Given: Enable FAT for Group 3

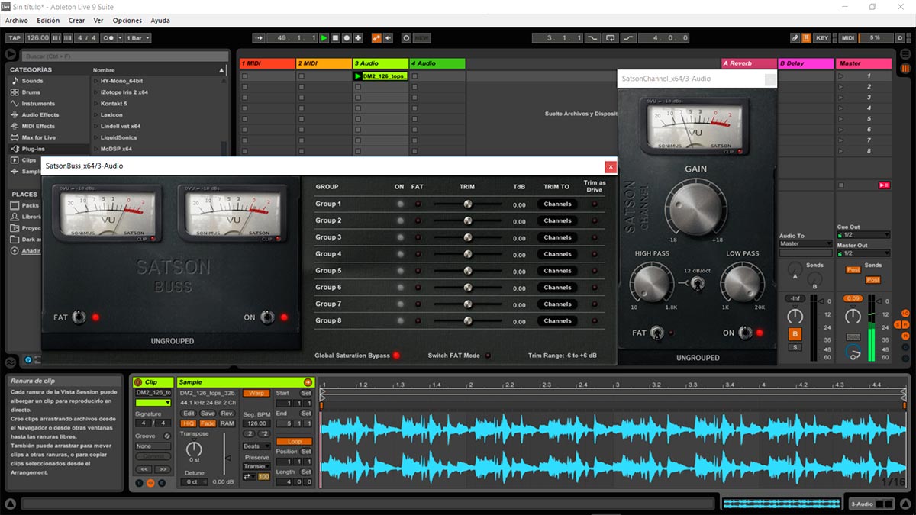Looking at the screenshot, I should (x=418, y=237).
